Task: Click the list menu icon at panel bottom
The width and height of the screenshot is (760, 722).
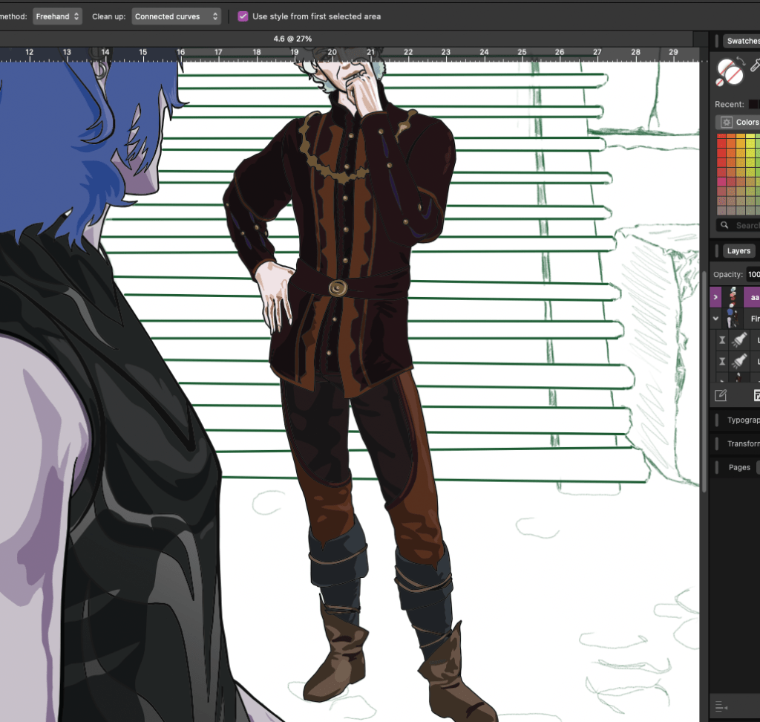Action: [x=720, y=706]
